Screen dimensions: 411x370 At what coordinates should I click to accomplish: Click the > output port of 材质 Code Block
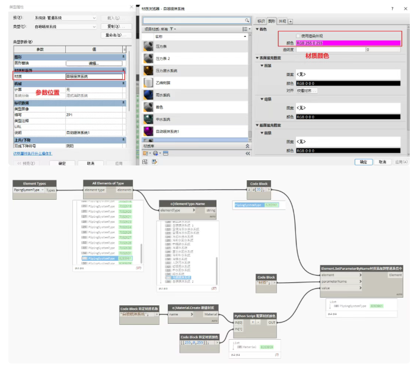[274, 283]
